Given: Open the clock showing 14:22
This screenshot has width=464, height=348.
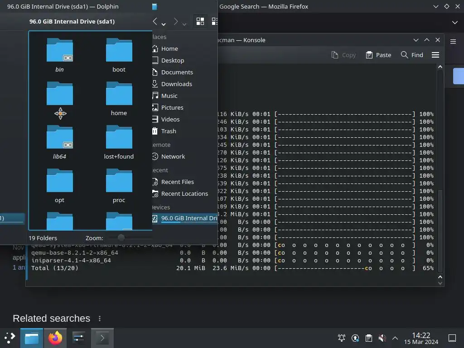Looking at the screenshot, I should click(x=421, y=338).
